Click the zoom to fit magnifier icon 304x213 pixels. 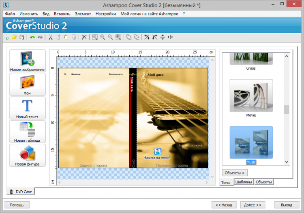click(x=95, y=37)
